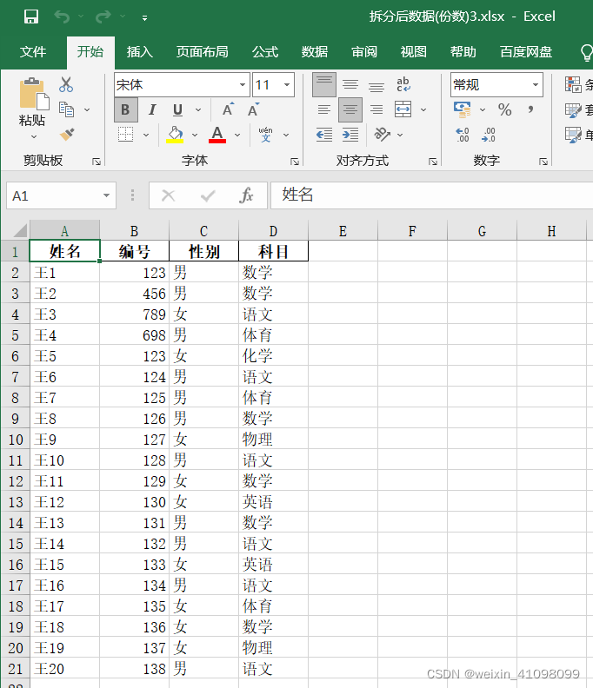Open fill color dropdown arrow
Image resolution: width=593 pixels, height=688 pixels.
pyautogui.click(x=195, y=135)
